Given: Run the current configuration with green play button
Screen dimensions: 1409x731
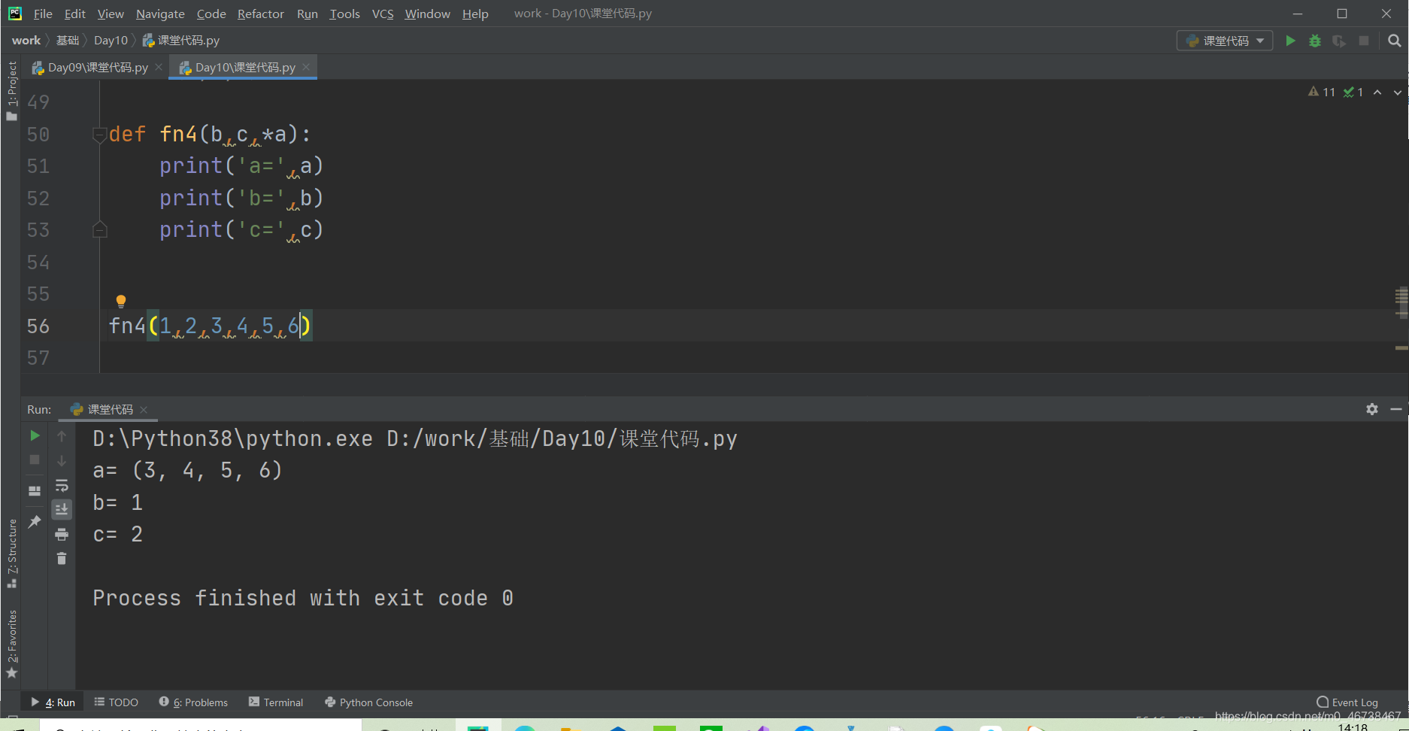Looking at the screenshot, I should point(1290,41).
